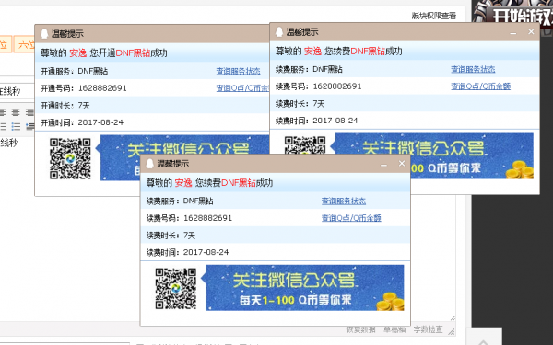This screenshot has width=553, height=345.
Task: Open 查询Q点/Q币余额 link in the front dialog
Action: [351, 218]
